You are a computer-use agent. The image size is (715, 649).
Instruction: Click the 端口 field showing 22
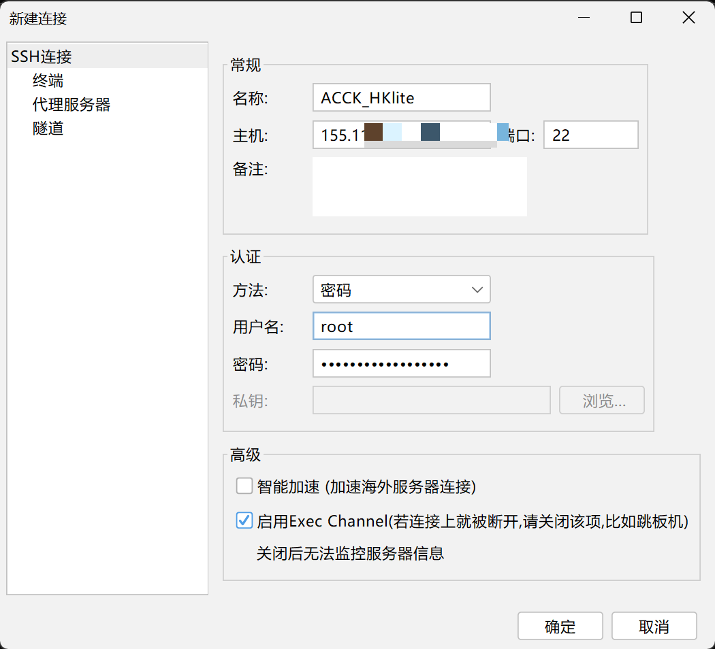pyautogui.click(x=590, y=135)
